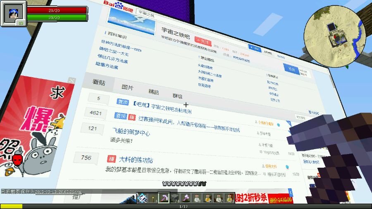Switch to the 图片 tab
Screen dimensions: 372x209
[x=127, y=87]
